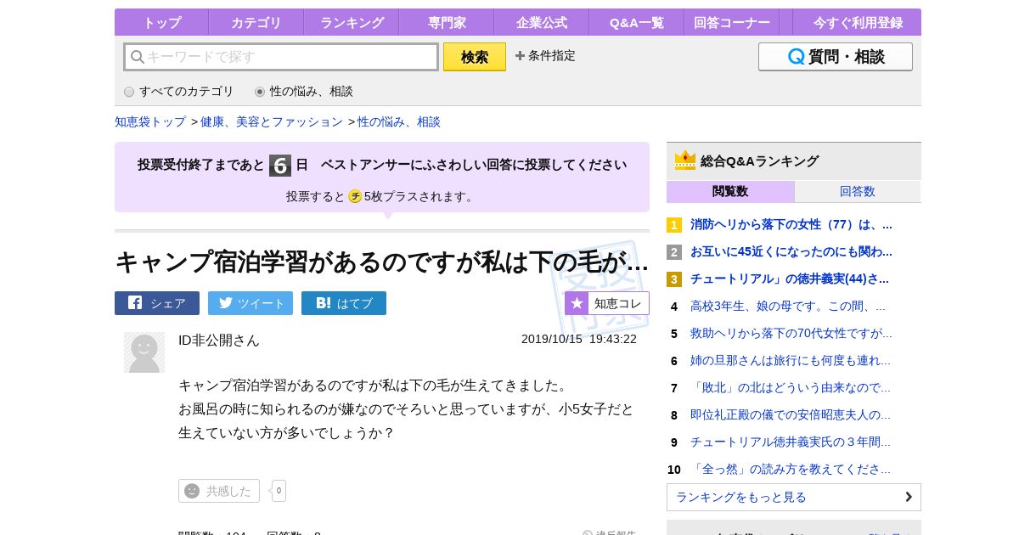Open 性の悩み、相談 breadcrumb link
Image resolution: width=1019 pixels, height=535 pixels.
399,121
